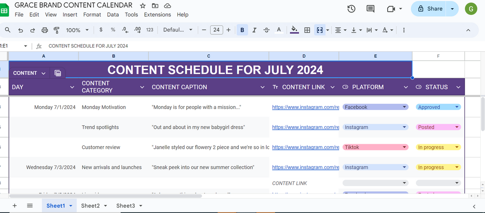This screenshot has width=485, height=213.
Task: Click the font size field
Action: [x=217, y=30]
